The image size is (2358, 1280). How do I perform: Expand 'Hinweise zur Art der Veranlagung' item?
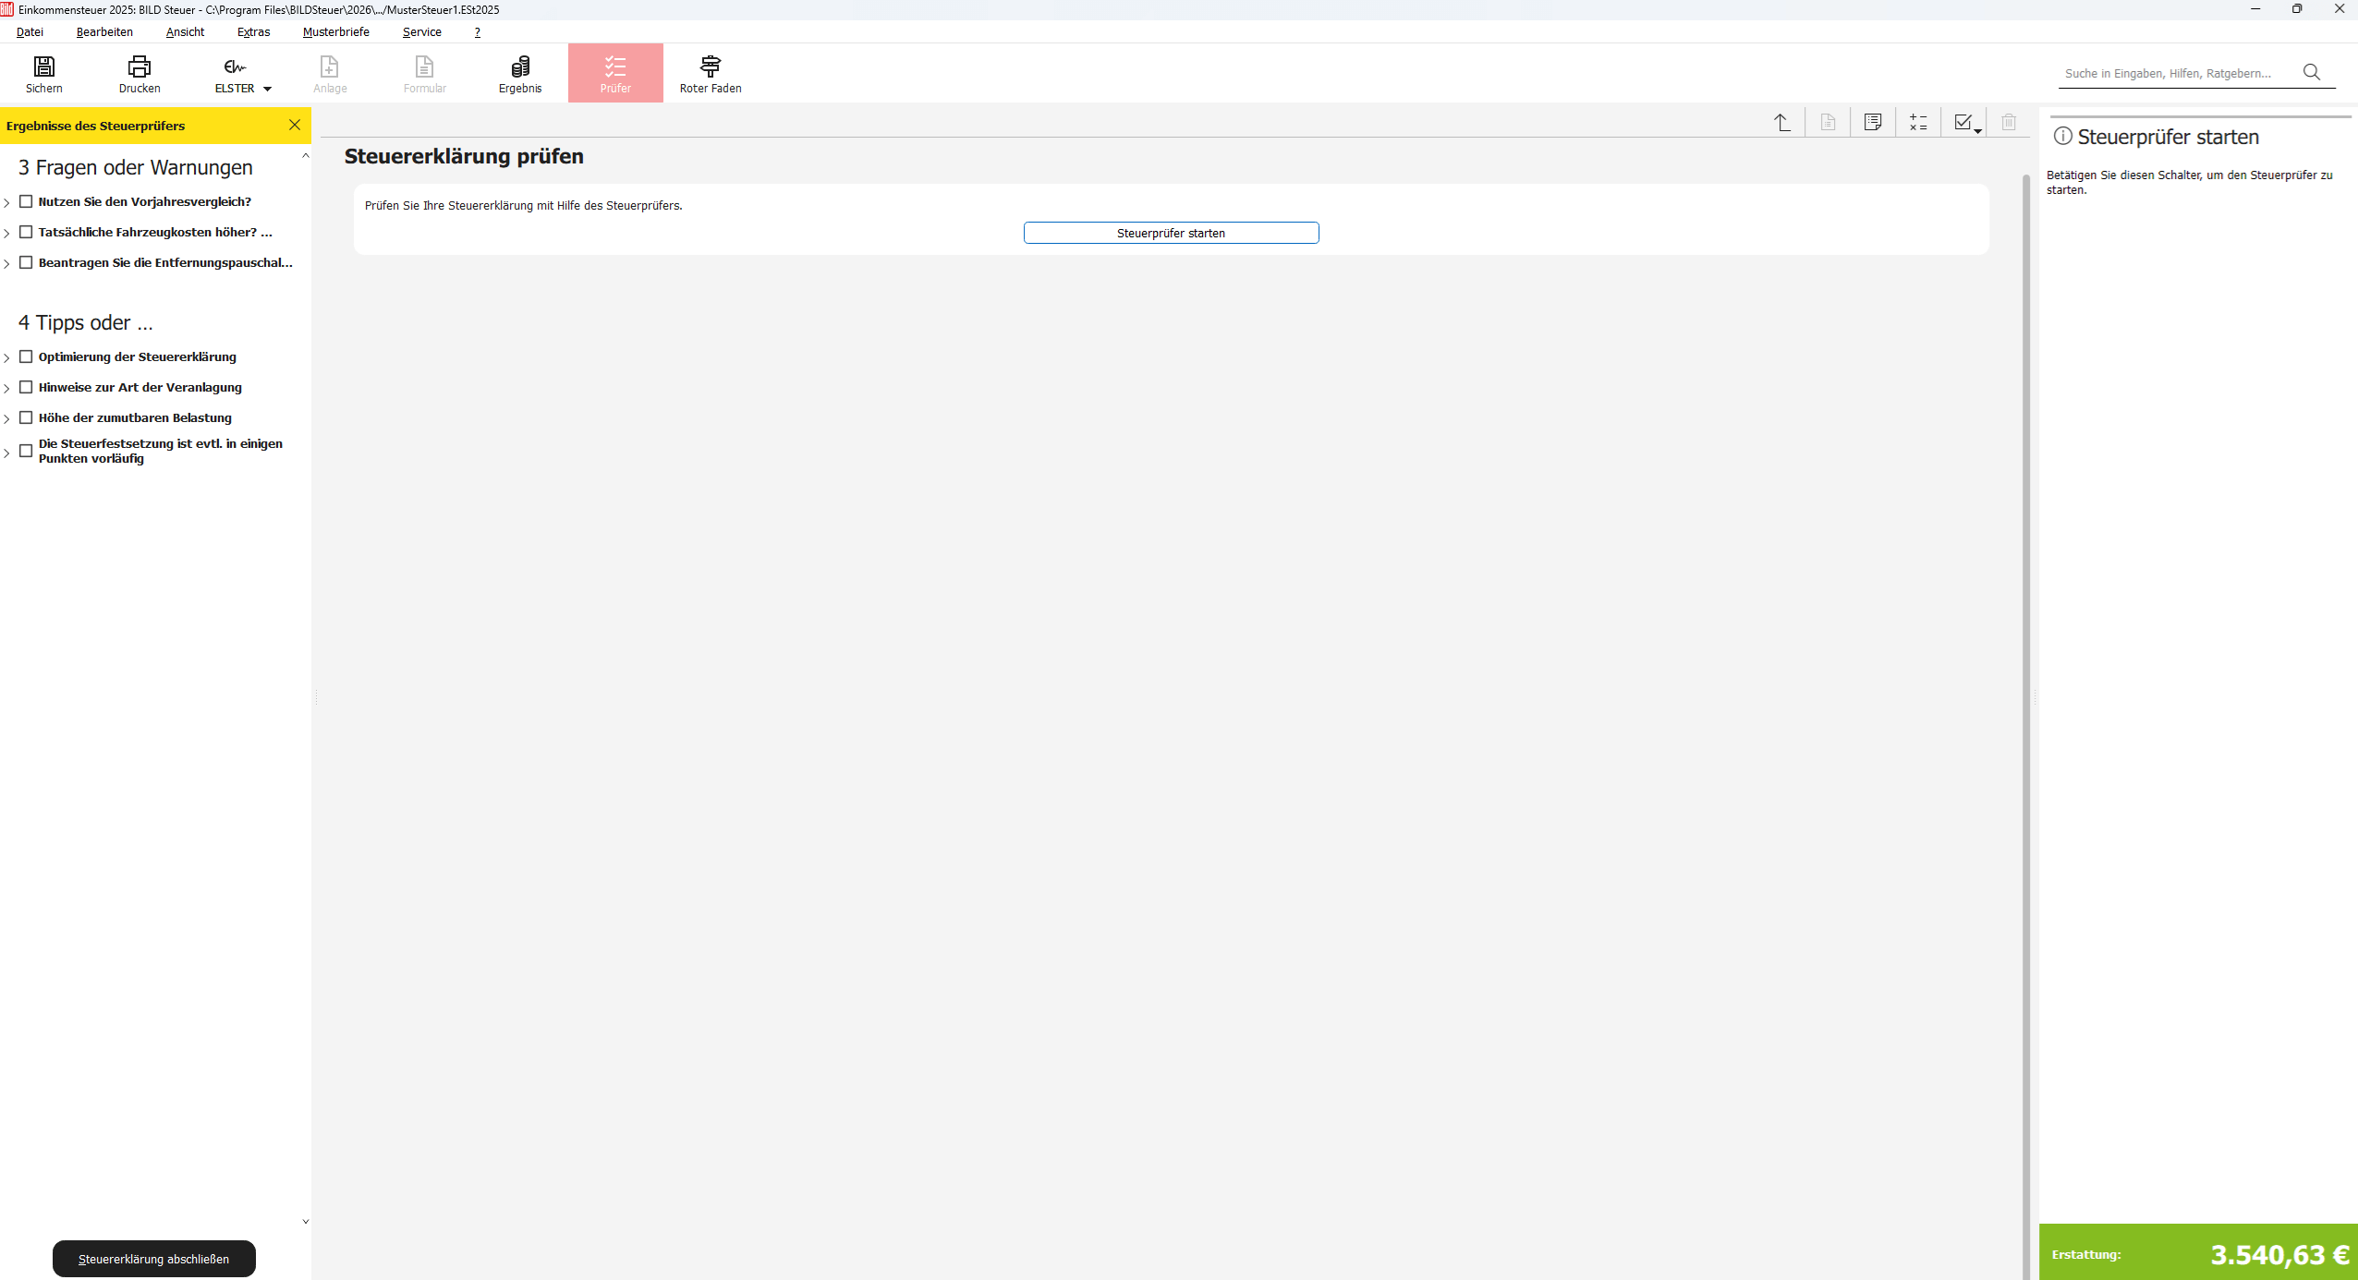pyautogui.click(x=6, y=388)
